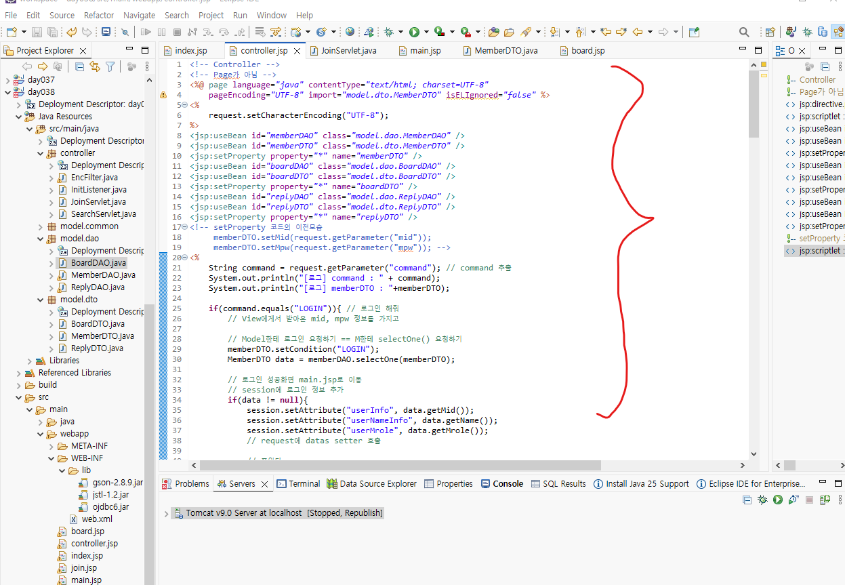
Task: Open New wizard dropdown arrow
Action: (24, 32)
